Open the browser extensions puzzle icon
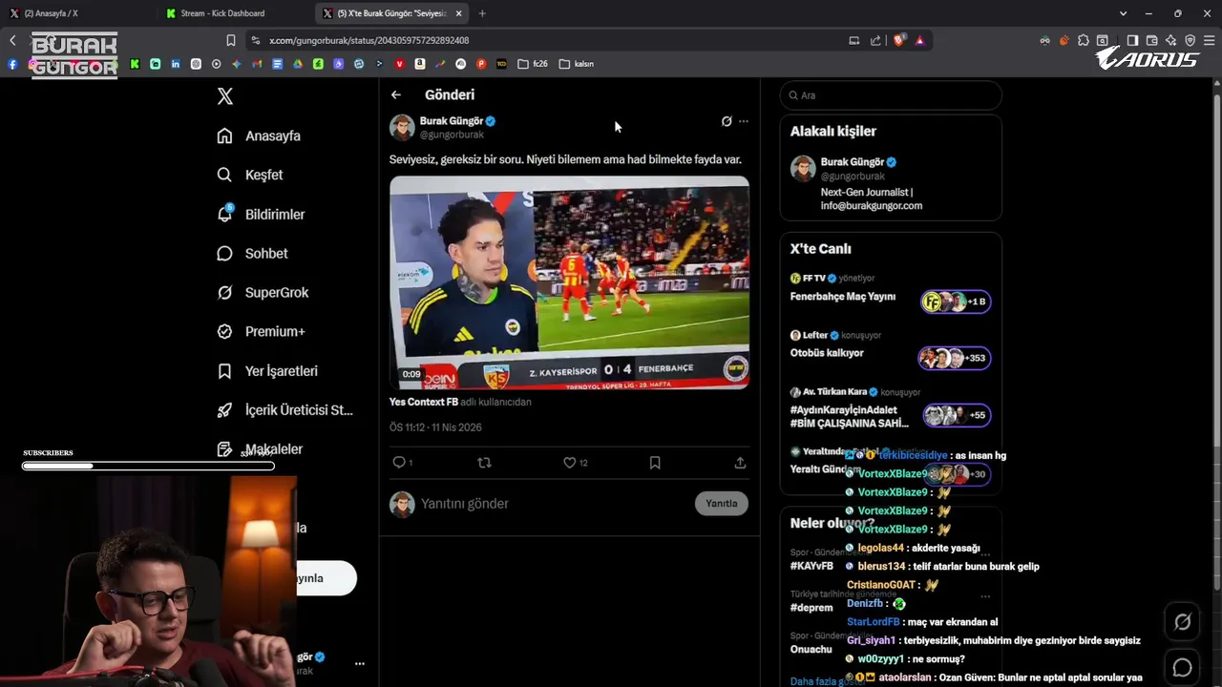Image resolution: width=1222 pixels, height=687 pixels. [x=1084, y=40]
